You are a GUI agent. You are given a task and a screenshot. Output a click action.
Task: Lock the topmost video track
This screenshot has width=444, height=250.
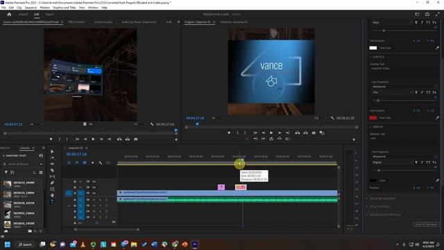point(75,181)
